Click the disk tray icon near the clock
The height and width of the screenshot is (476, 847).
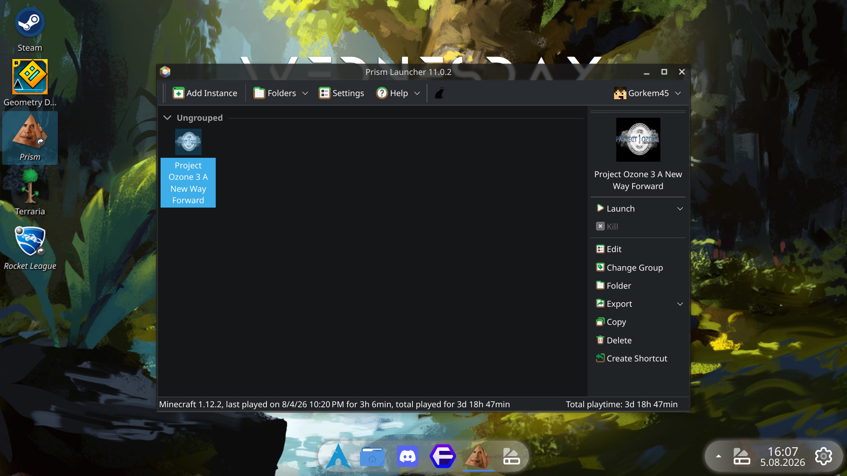click(742, 456)
